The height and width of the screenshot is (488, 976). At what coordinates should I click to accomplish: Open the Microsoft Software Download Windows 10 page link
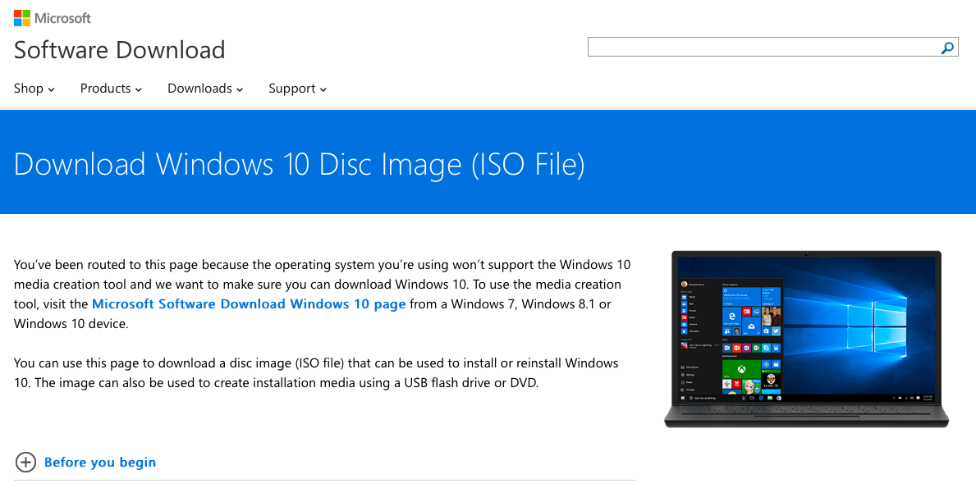(249, 304)
